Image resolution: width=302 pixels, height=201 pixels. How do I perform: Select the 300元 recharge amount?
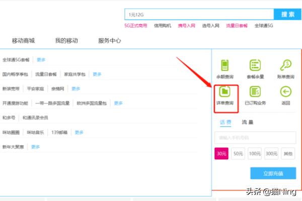pos(271,153)
